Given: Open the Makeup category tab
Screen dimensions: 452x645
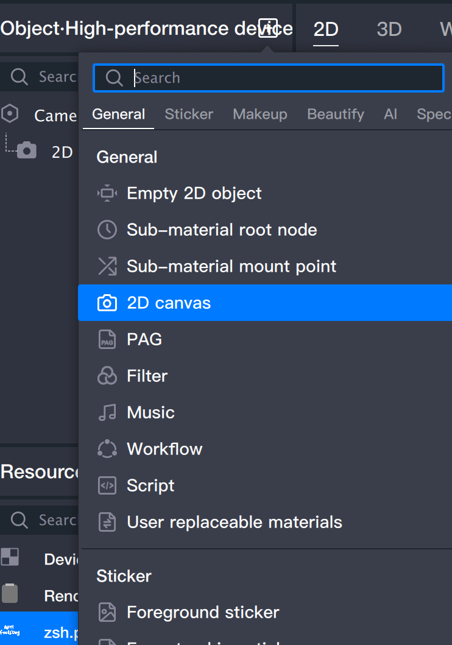Looking at the screenshot, I should [x=260, y=115].
